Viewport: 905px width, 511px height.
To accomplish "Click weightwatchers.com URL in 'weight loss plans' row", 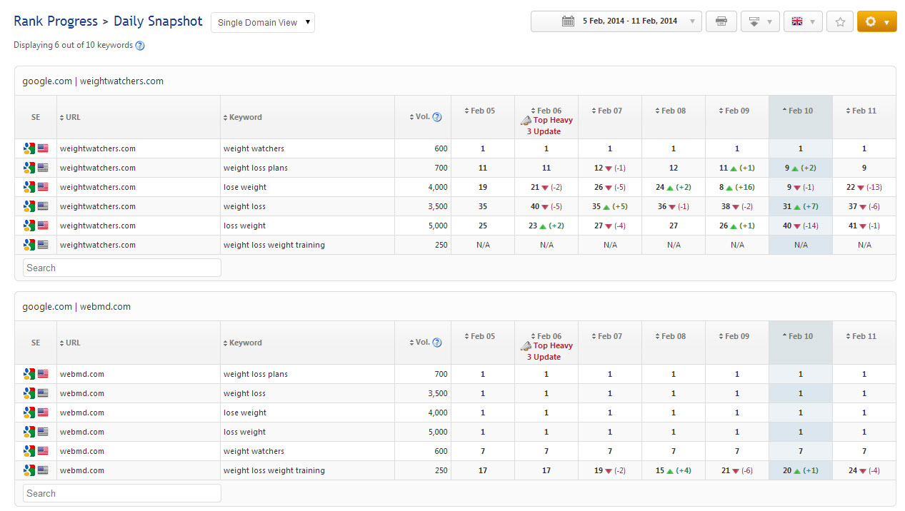I will (98, 168).
